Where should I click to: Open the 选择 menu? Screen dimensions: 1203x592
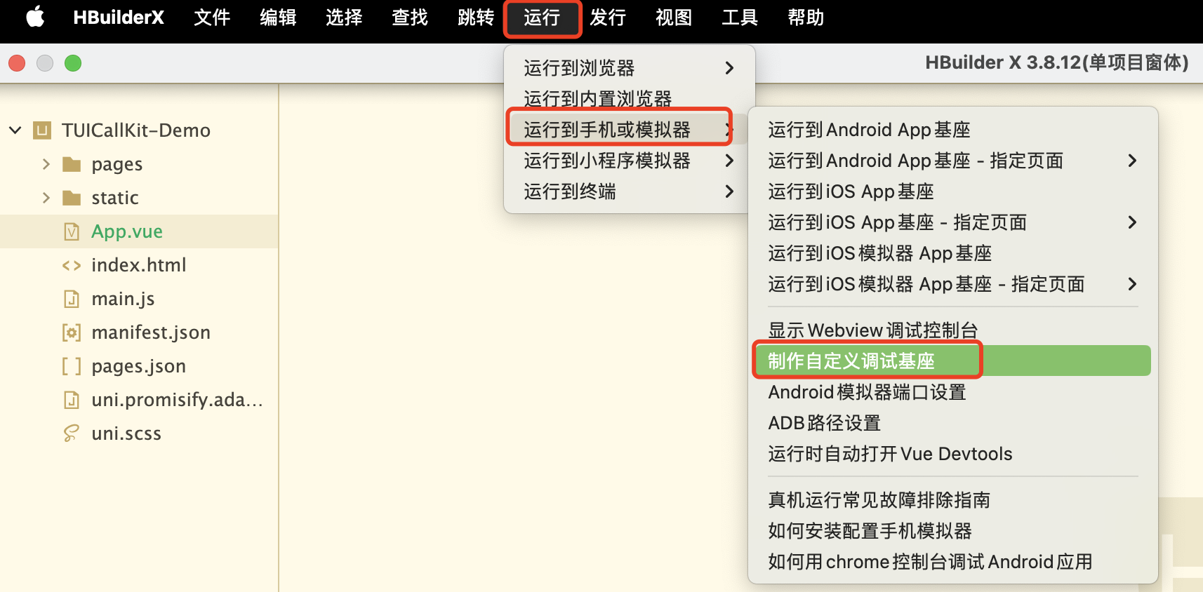[344, 17]
